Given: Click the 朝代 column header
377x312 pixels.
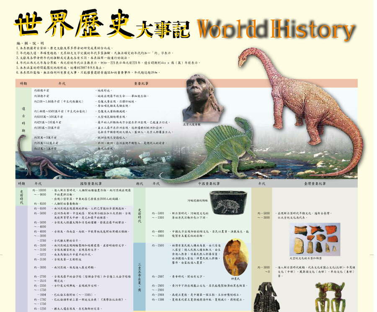Looking at the screenshot, I should tap(139, 183).
